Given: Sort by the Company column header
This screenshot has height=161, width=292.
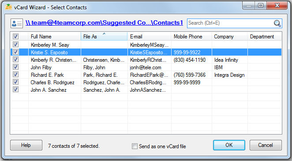Looking at the screenshot, I should 229,37.
